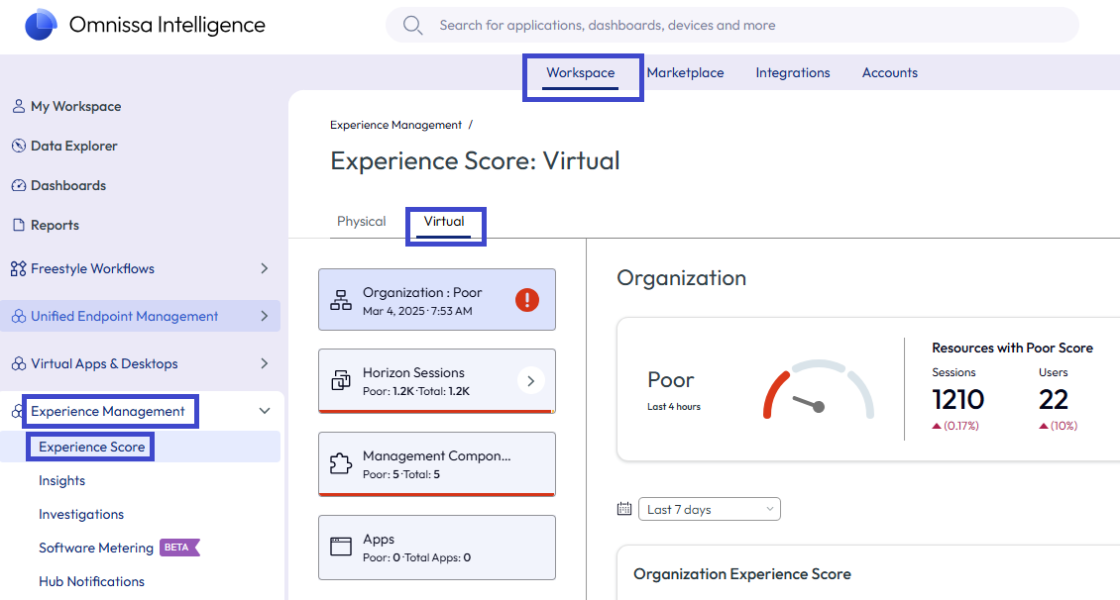Click the Sessions (0.17%) change indicator

(x=955, y=426)
